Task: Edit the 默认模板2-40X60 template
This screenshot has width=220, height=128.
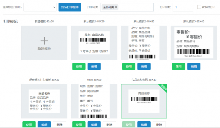Action: pyautogui.click(x=144, y=67)
